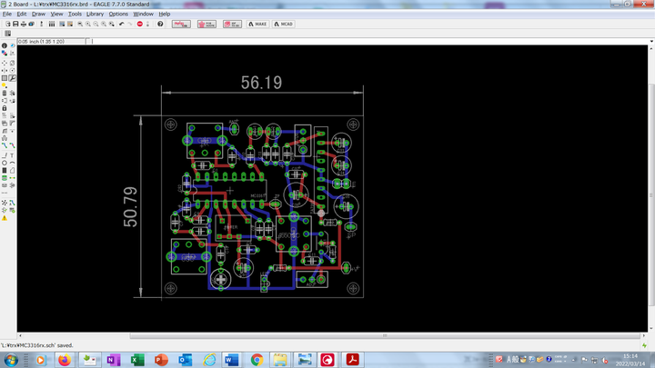Open the Windows Start button
The image size is (655, 368).
coord(11,360)
